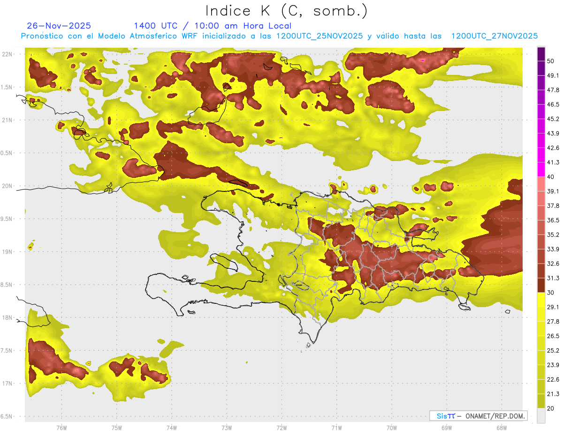Click the truncated latitude label '9.5N'
This screenshot has width=563, height=434.
tap(7, 219)
